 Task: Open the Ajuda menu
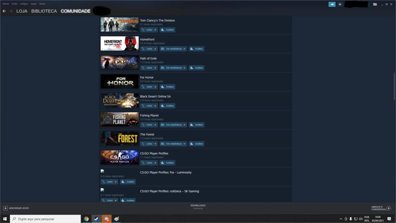click(x=42, y=4)
